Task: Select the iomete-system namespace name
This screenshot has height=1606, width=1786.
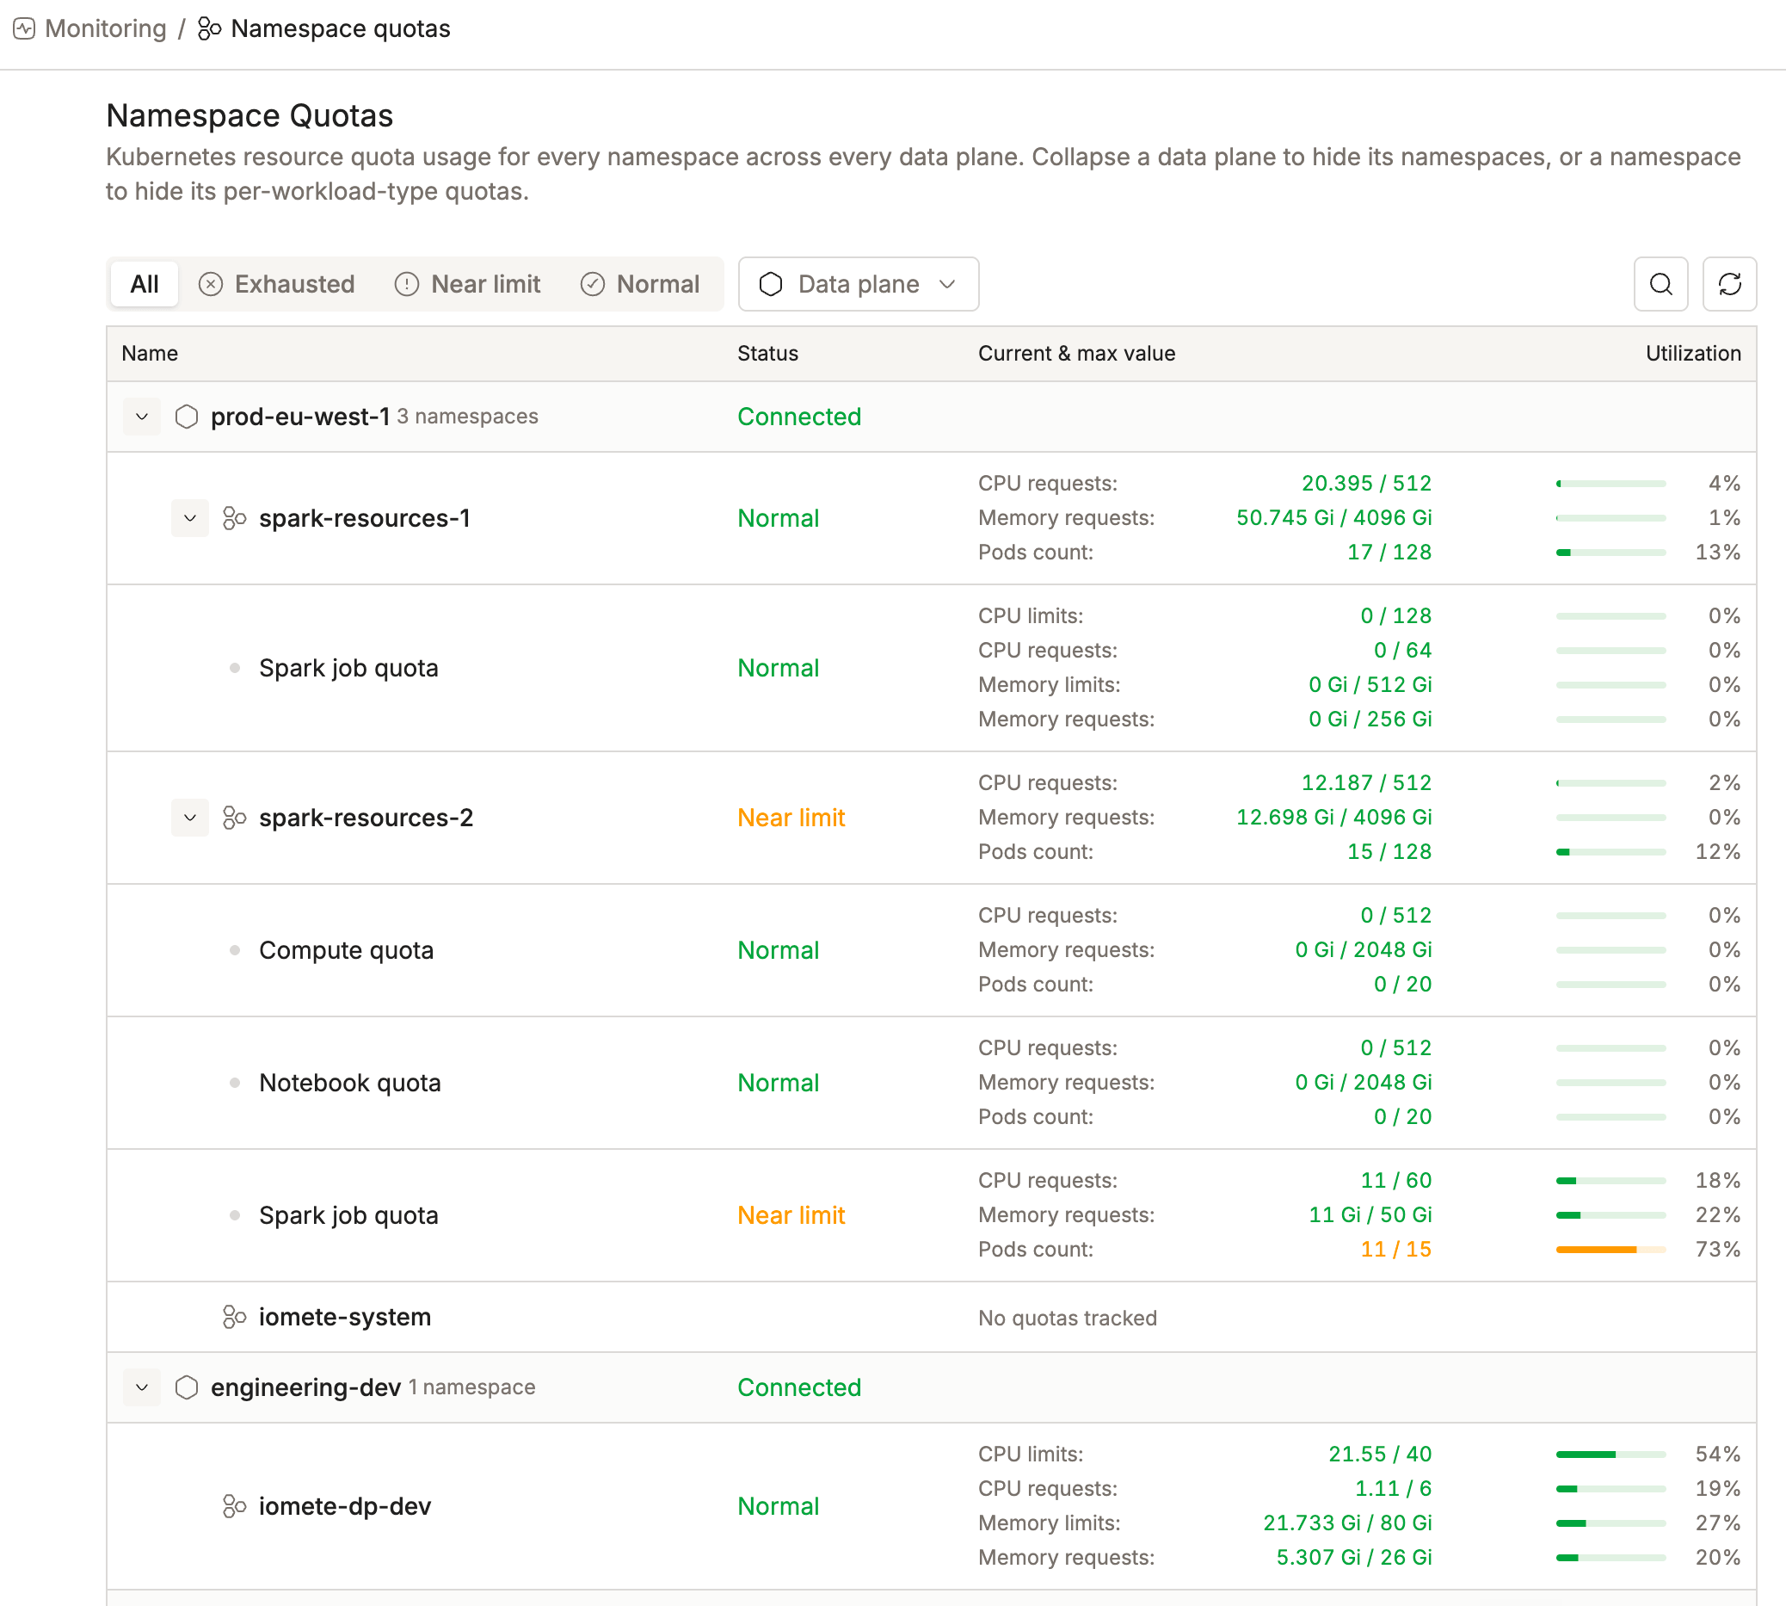Action: pyautogui.click(x=345, y=1317)
